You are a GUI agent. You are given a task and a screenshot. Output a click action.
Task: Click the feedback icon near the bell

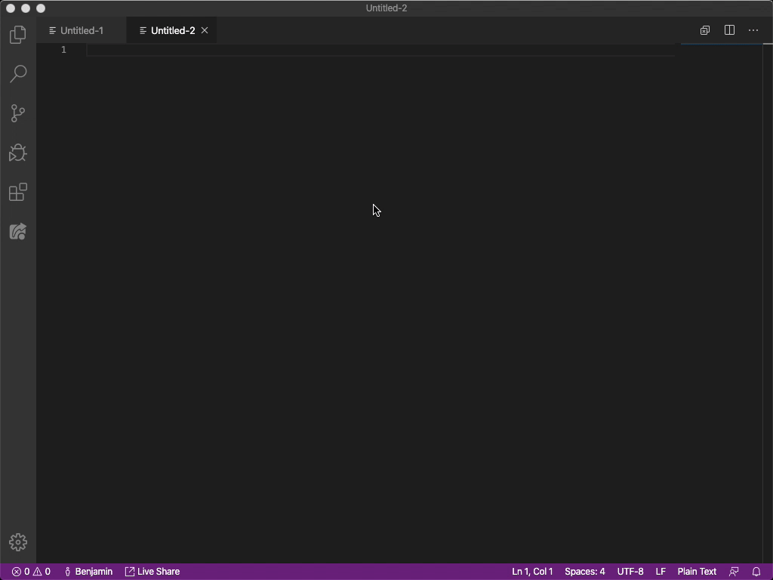click(735, 572)
